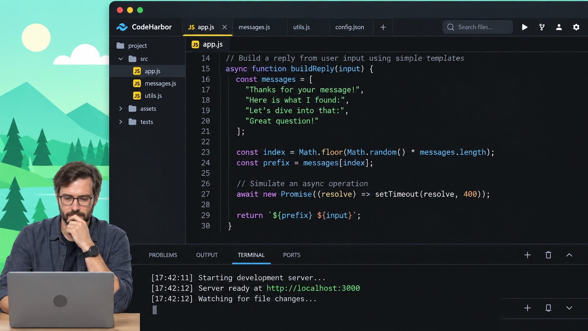588x331 pixels.
Task: Run the code with the play button
Action: [524, 27]
